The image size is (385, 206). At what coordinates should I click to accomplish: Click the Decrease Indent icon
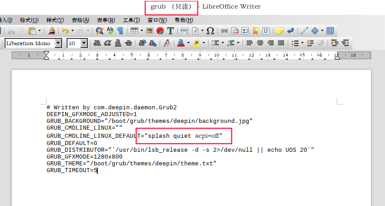pyautogui.click(x=345, y=43)
